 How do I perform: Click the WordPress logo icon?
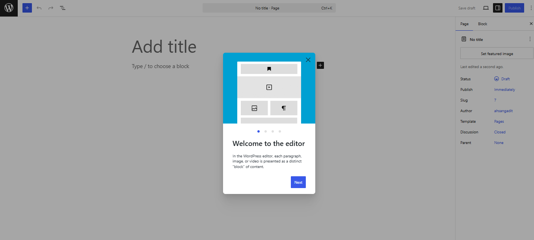(9, 8)
